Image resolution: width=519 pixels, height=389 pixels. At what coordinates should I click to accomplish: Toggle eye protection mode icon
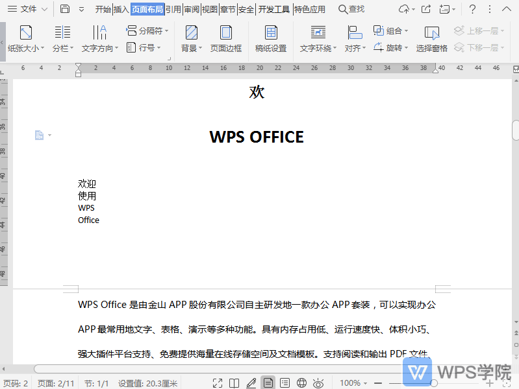point(318,383)
